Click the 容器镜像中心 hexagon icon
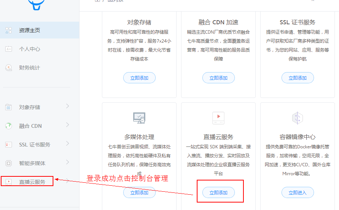Screen dimensions: 339x210 tap(297, 118)
